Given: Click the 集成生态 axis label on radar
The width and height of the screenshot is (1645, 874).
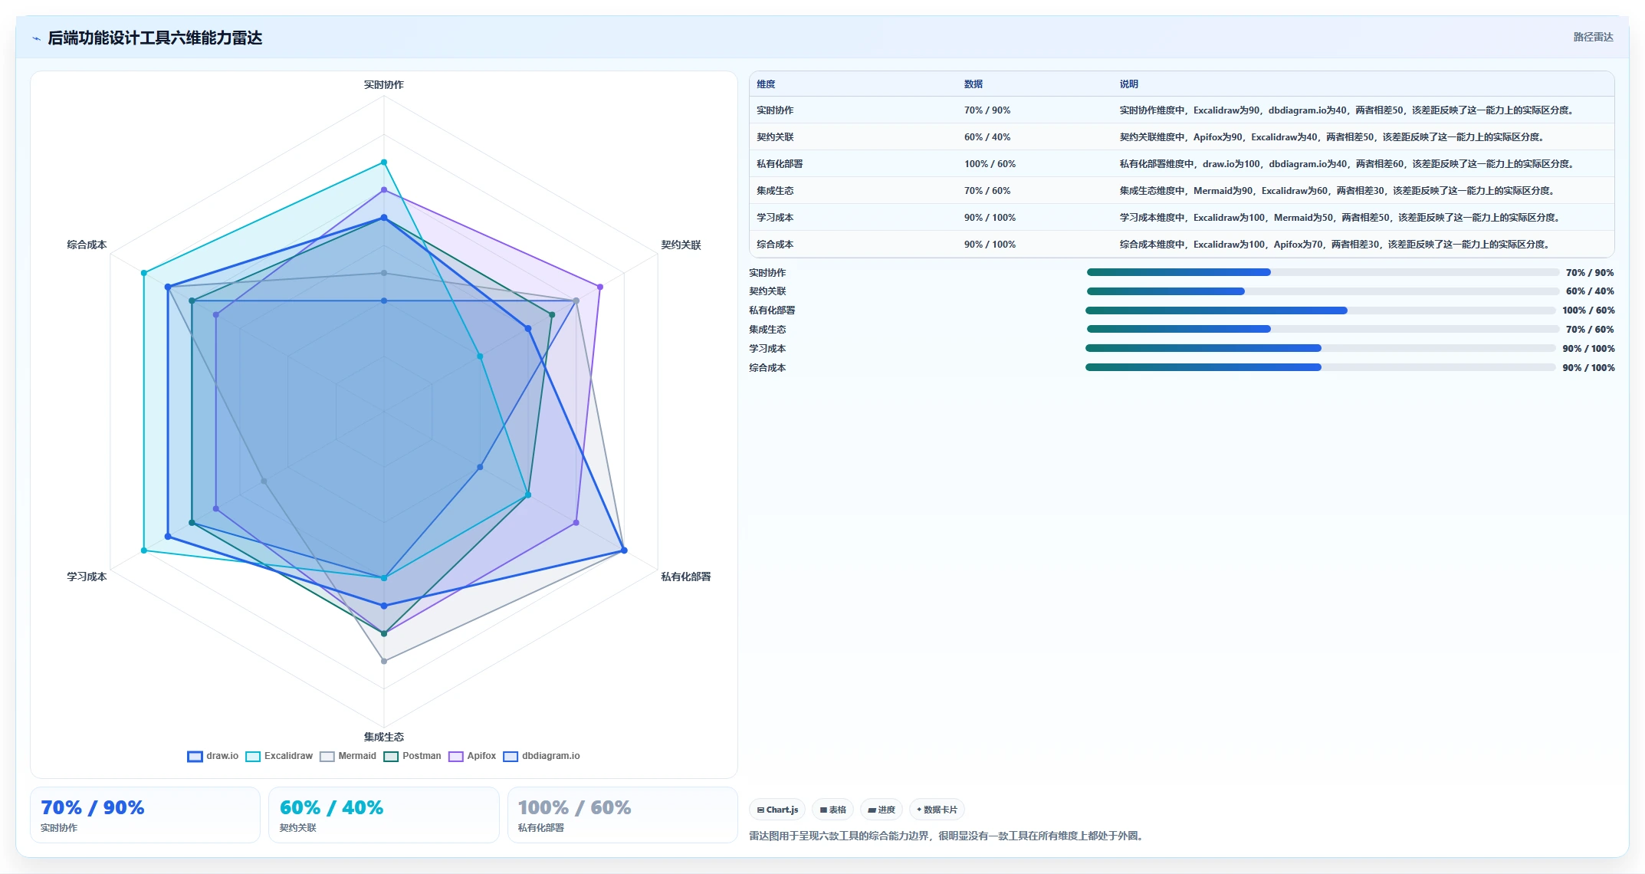Looking at the screenshot, I should (383, 737).
